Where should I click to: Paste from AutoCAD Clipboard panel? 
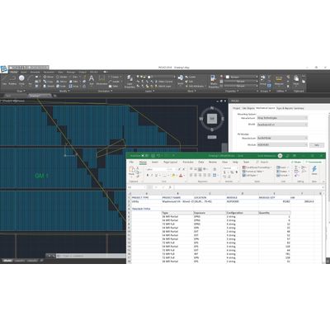pos(296,80)
